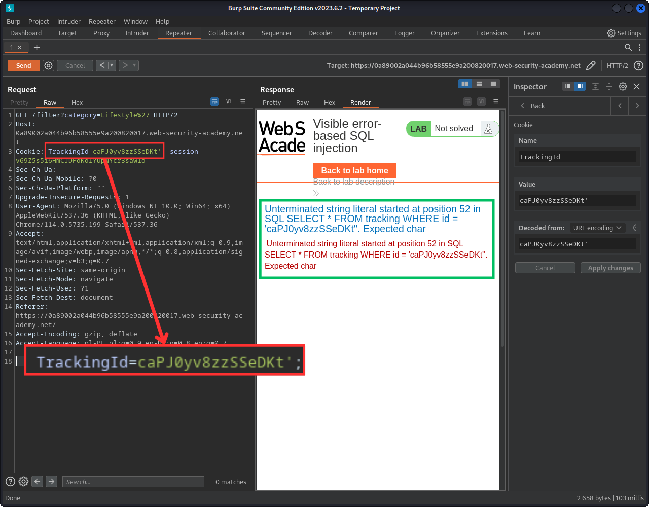Click the orange Send button
The width and height of the screenshot is (649, 507).
(x=23, y=65)
